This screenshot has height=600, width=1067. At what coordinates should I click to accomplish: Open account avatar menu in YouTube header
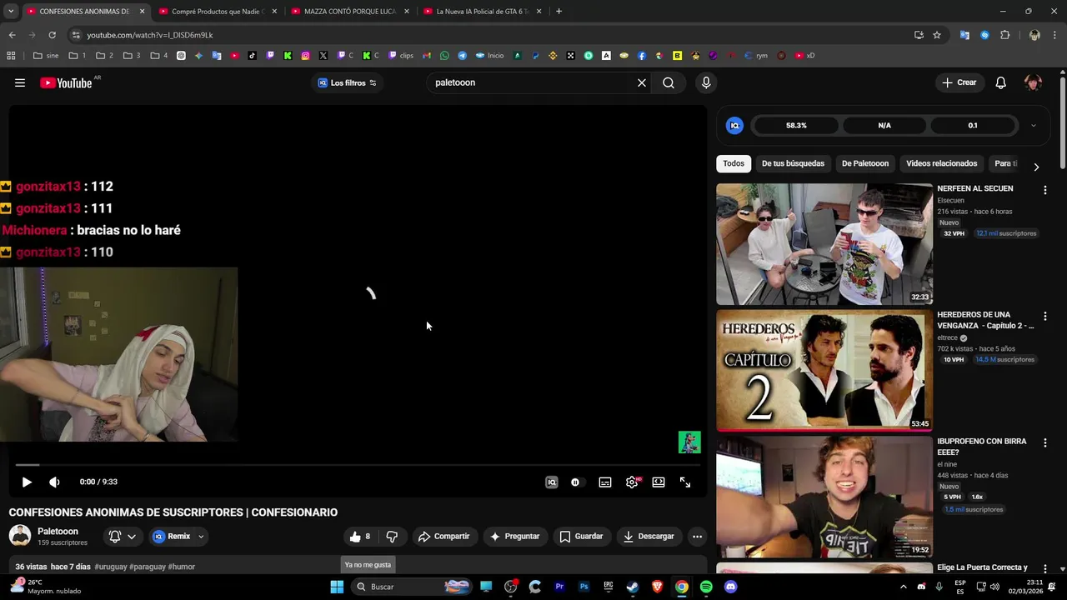click(x=1033, y=82)
